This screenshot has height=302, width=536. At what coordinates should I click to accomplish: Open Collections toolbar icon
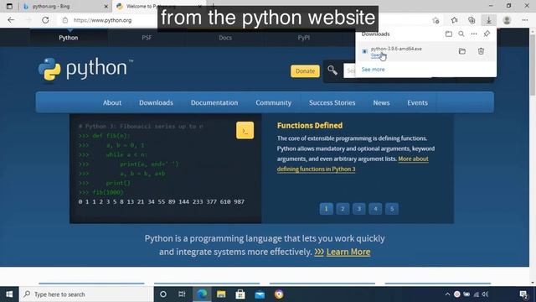[x=472, y=20]
